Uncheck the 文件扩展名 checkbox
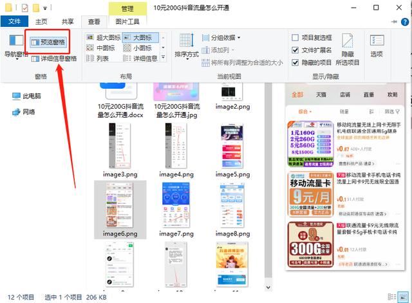 click(295, 50)
